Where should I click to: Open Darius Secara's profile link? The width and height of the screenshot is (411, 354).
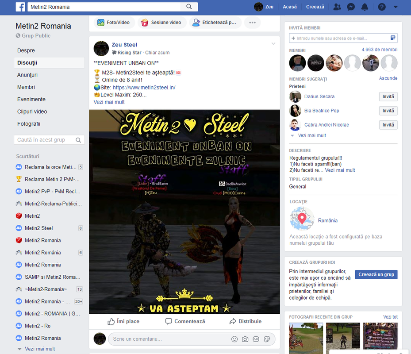pyautogui.click(x=319, y=96)
